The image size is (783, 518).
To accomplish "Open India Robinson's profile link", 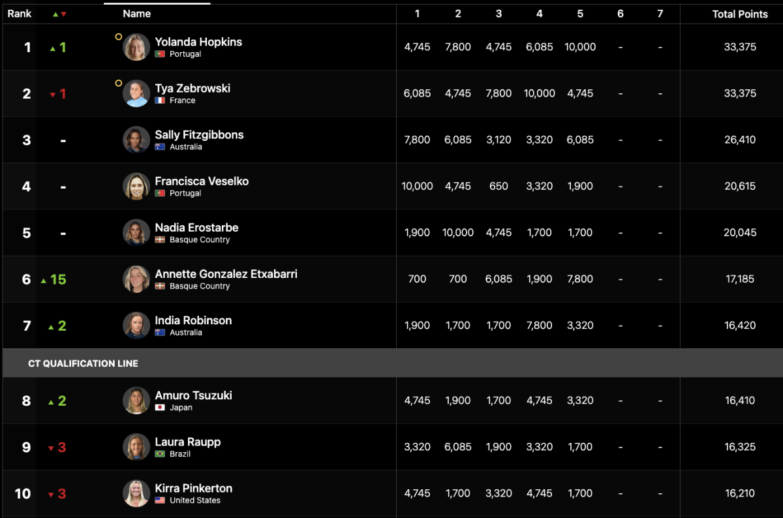I will (193, 320).
